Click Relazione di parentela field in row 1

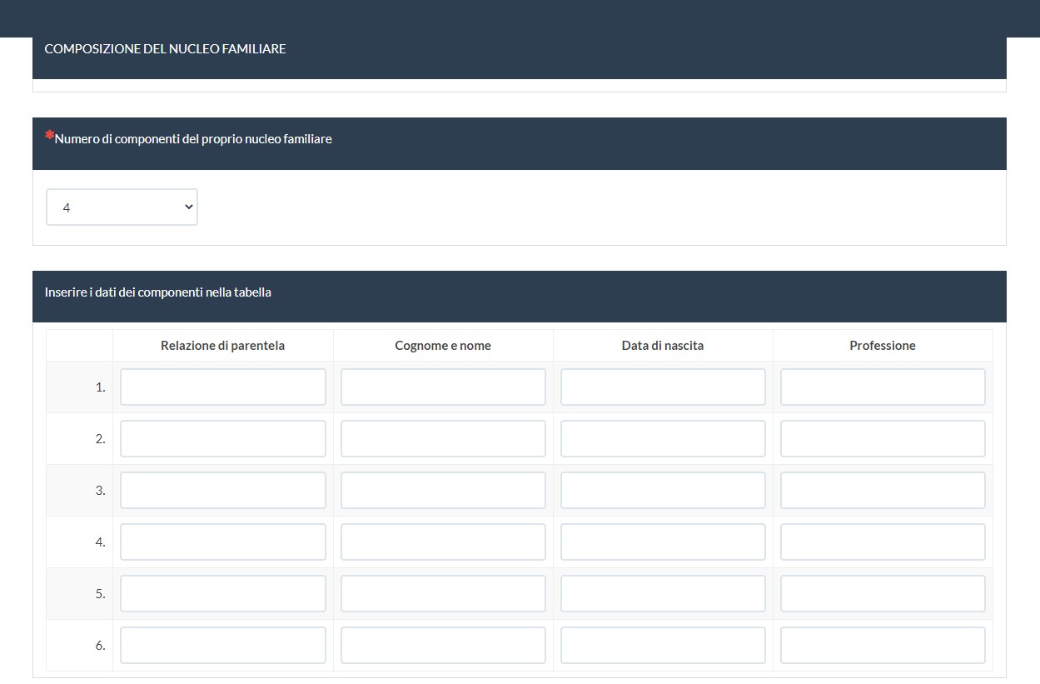tap(223, 387)
